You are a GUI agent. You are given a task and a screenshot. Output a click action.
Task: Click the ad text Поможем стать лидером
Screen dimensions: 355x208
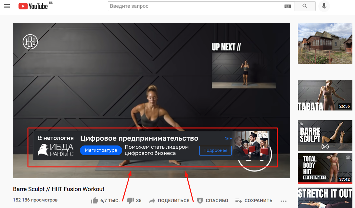pyautogui.click(x=157, y=150)
